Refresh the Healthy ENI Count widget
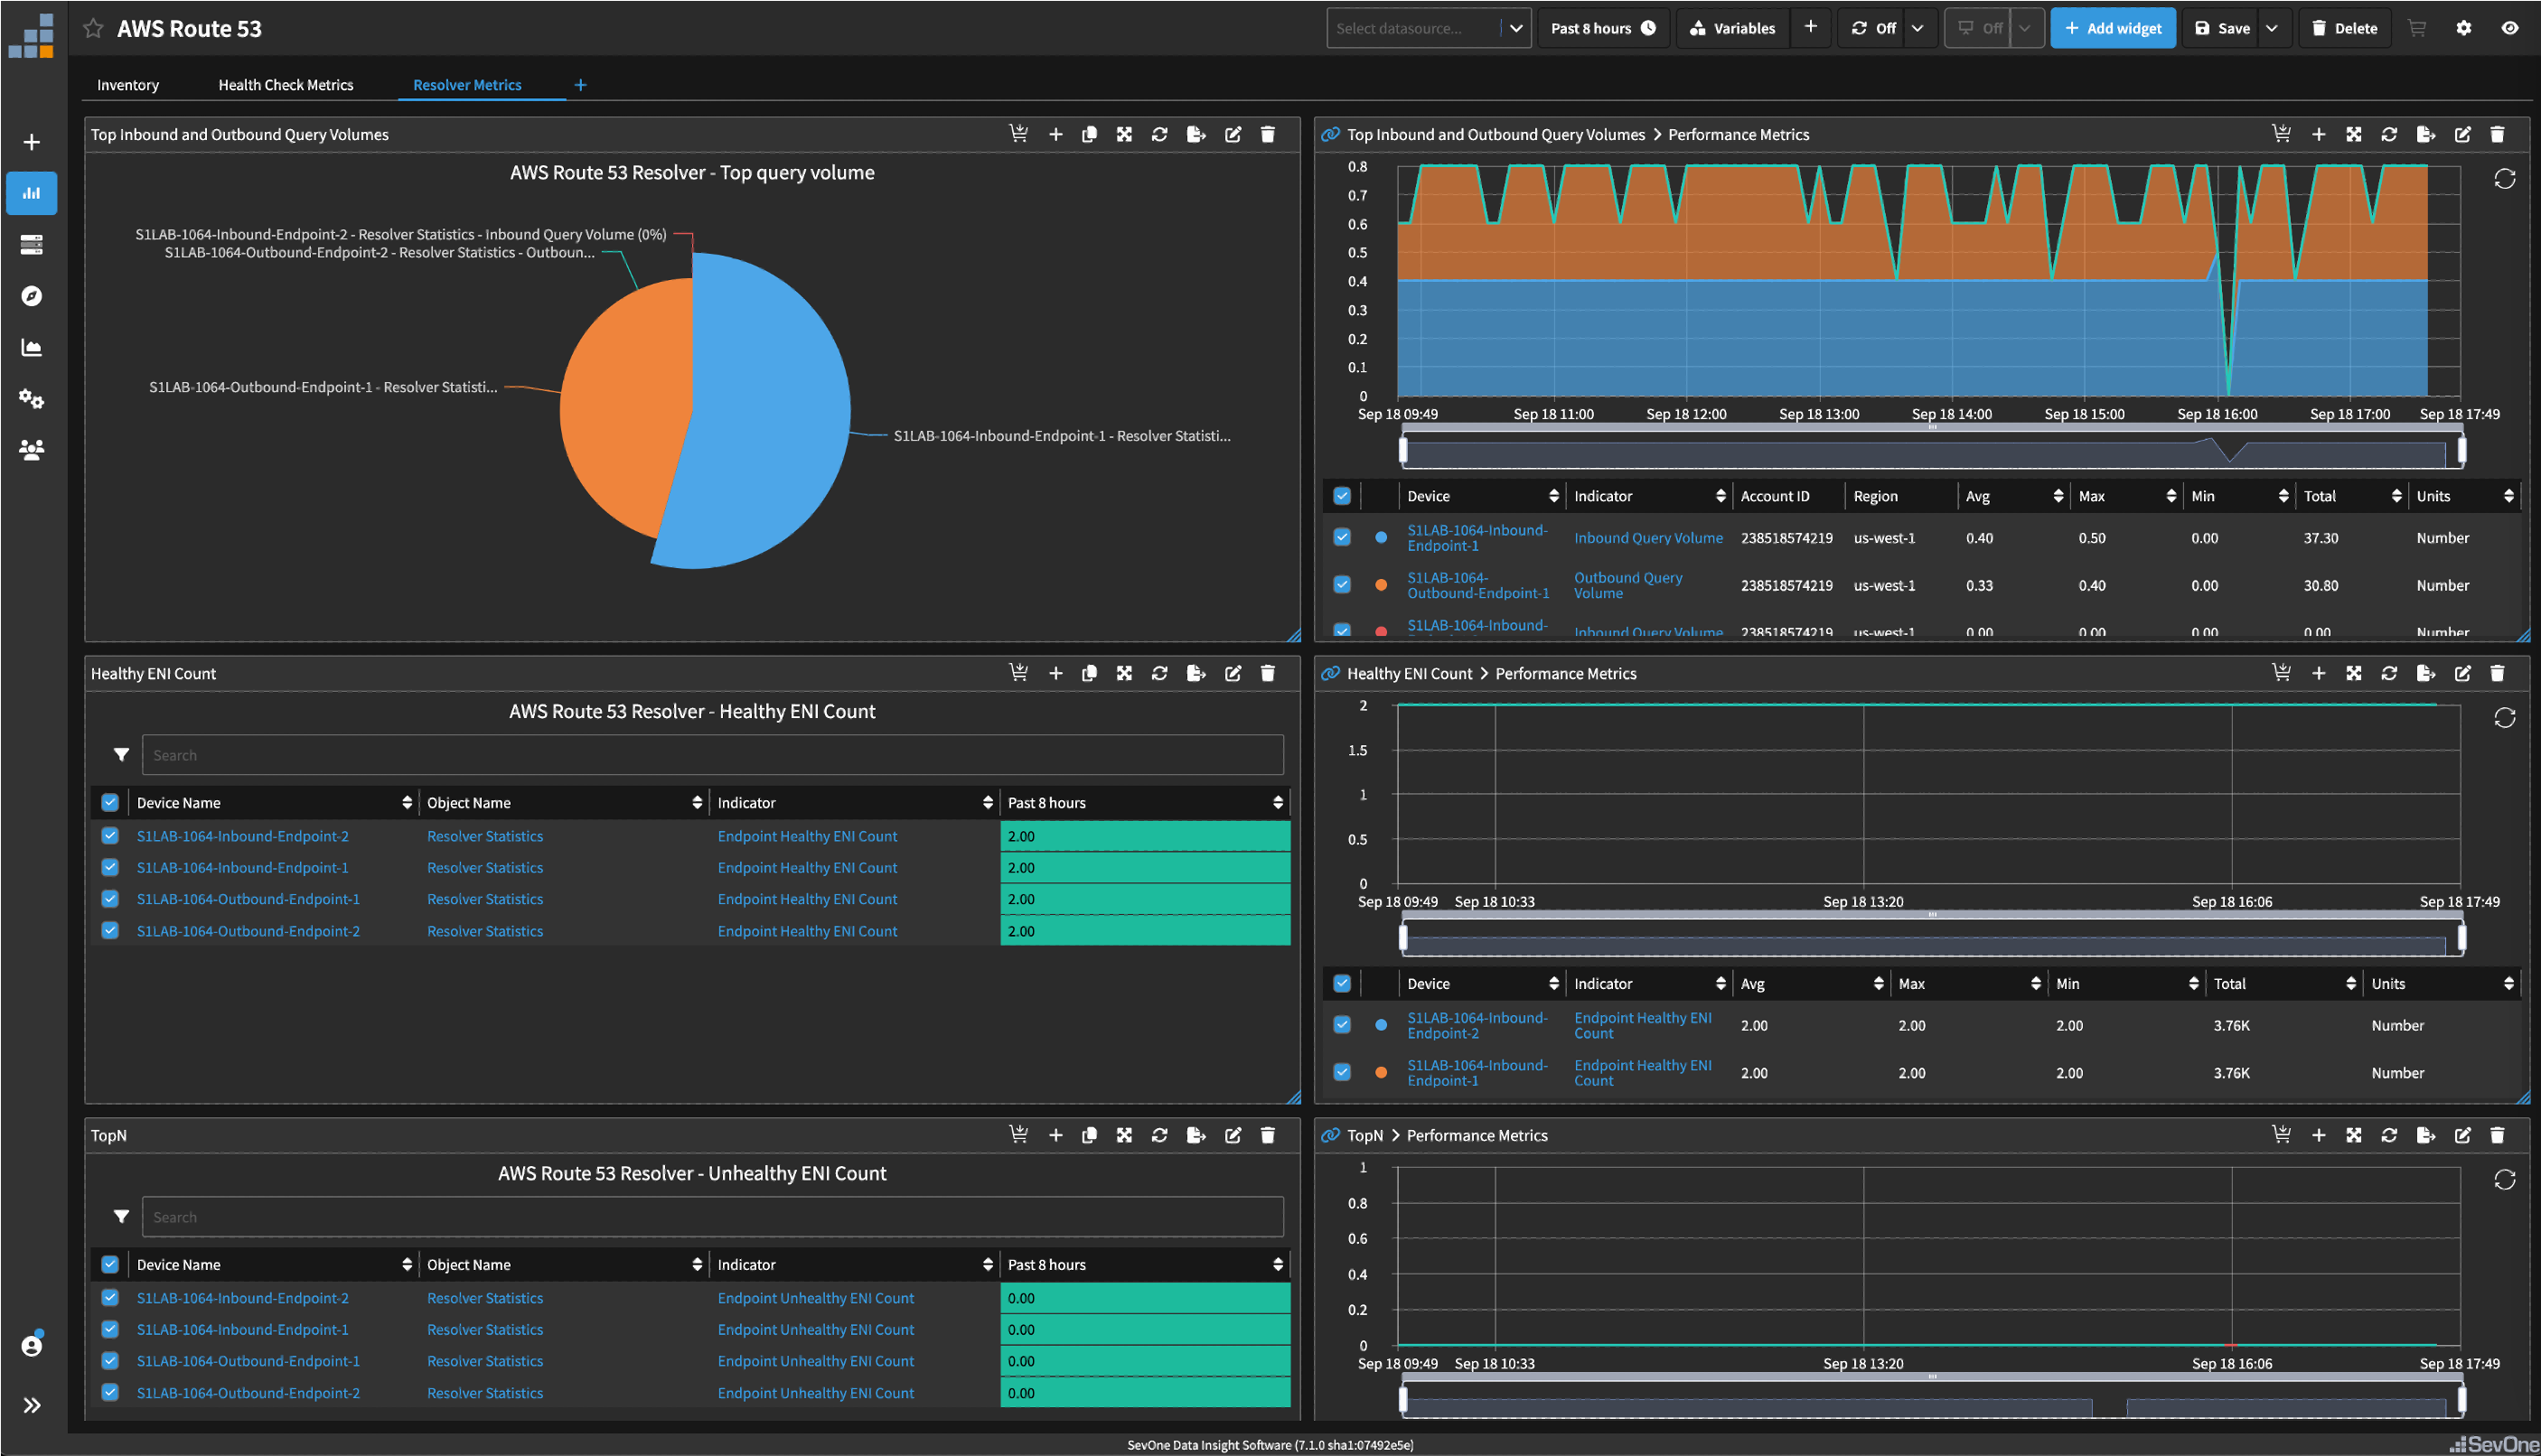The height and width of the screenshot is (1456, 2541). [x=1159, y=673]
